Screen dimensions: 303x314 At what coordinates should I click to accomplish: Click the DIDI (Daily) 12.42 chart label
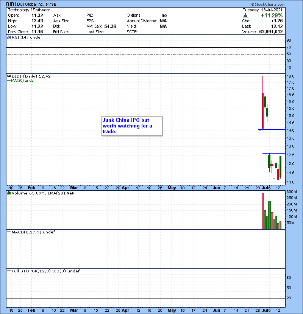tap(31, 76)
